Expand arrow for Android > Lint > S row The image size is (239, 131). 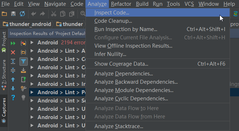click(32, 100)
